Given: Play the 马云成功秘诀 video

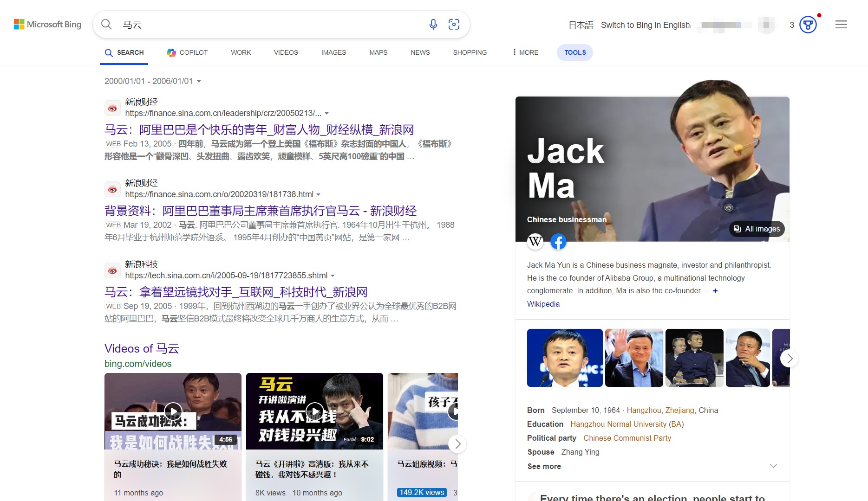Looking at the screenshot, I should coord(173,411).
